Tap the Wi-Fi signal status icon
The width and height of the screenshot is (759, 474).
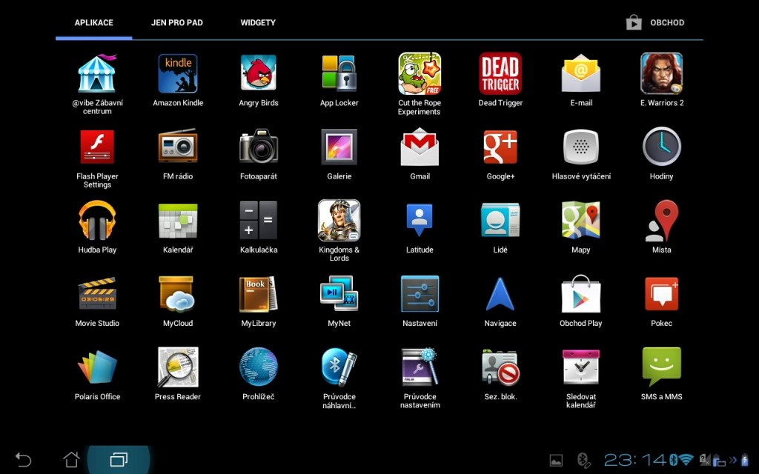(686, 459)
